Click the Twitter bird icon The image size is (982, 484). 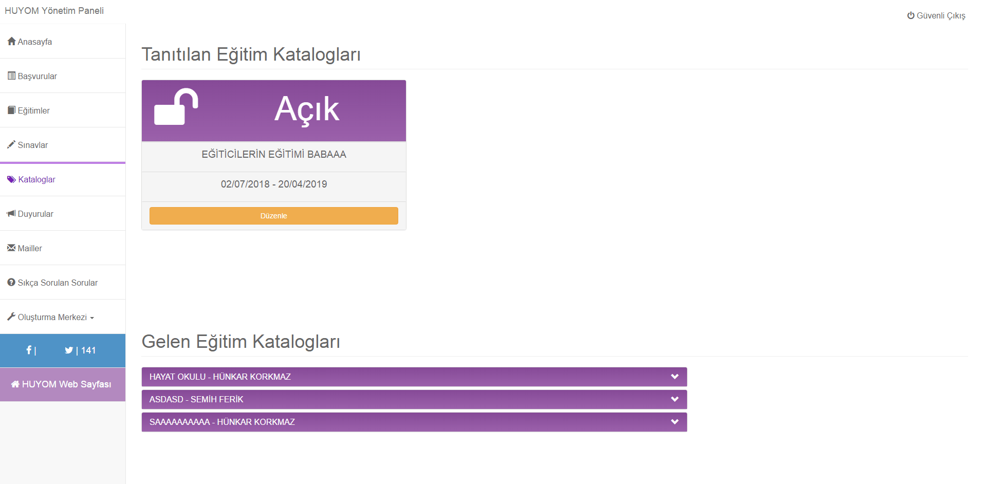click(69, 350)
